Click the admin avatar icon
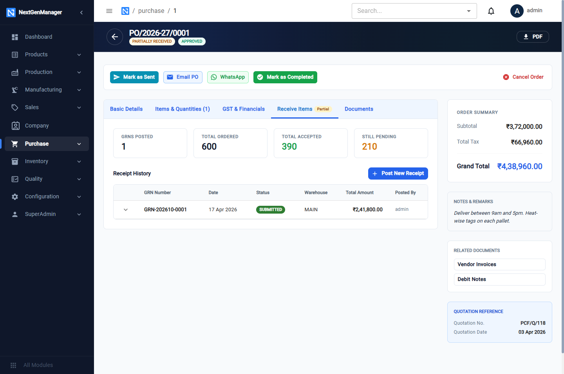This screenshot has height=374, width=564. pyautogui.click(x=517, y=11)
